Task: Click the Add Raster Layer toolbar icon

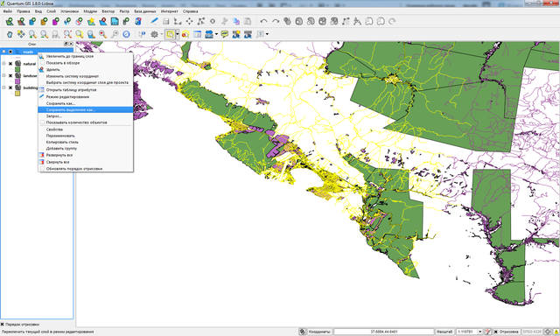Action: [21, 21]
